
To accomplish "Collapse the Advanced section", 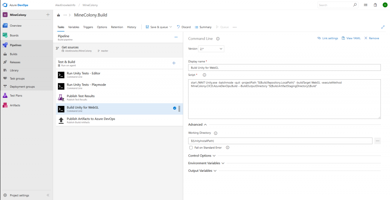I will [197, 124].
